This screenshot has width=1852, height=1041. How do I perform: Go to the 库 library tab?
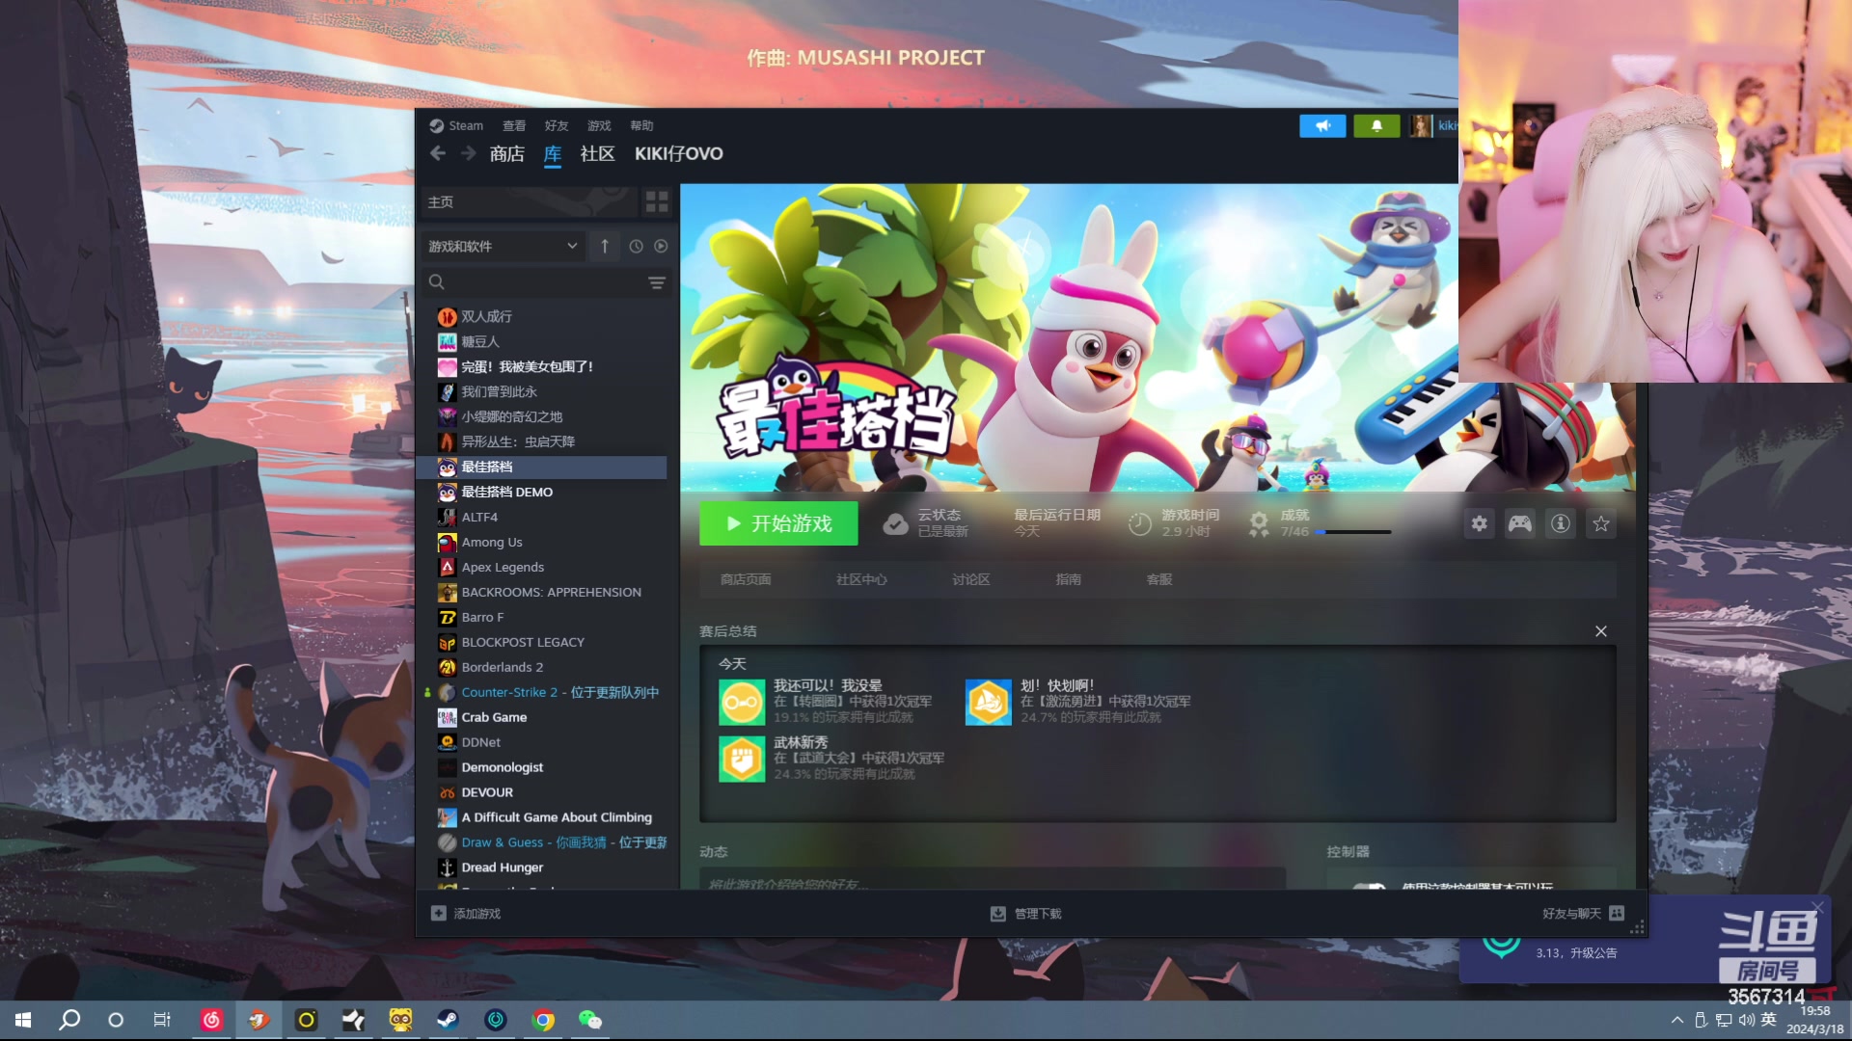coord(552,153)
